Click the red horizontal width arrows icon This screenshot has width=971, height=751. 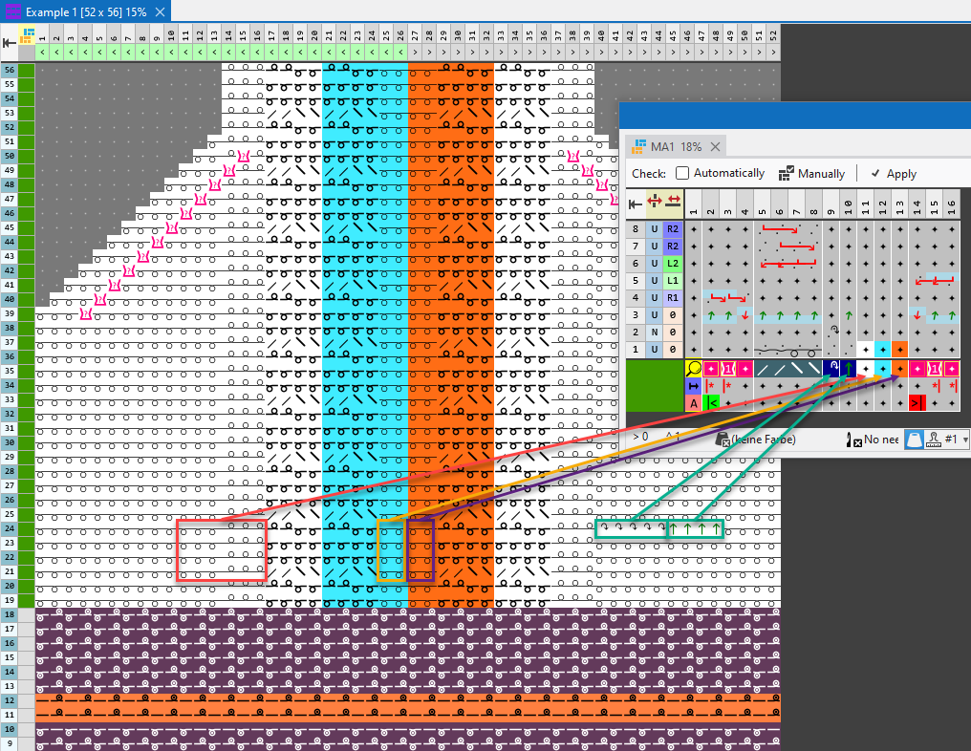tap(673, 203)
